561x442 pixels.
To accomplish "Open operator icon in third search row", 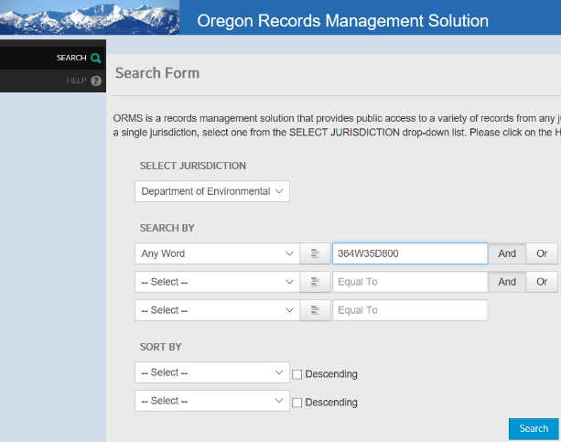I will 315,310.
